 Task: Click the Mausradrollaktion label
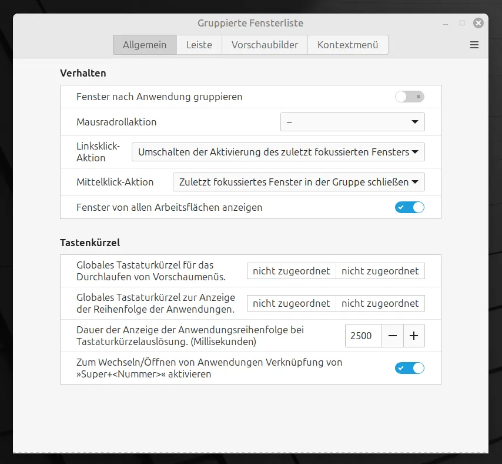[116, 122]
